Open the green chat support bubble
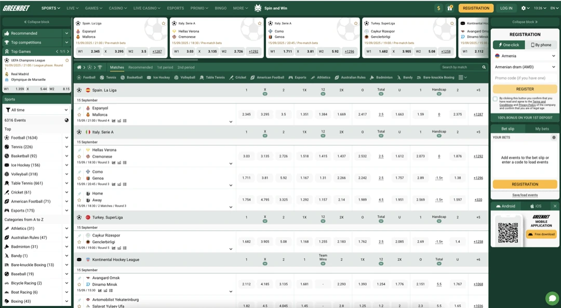The width and height of the screenshot is (561, 308). (x=552, y=298)
